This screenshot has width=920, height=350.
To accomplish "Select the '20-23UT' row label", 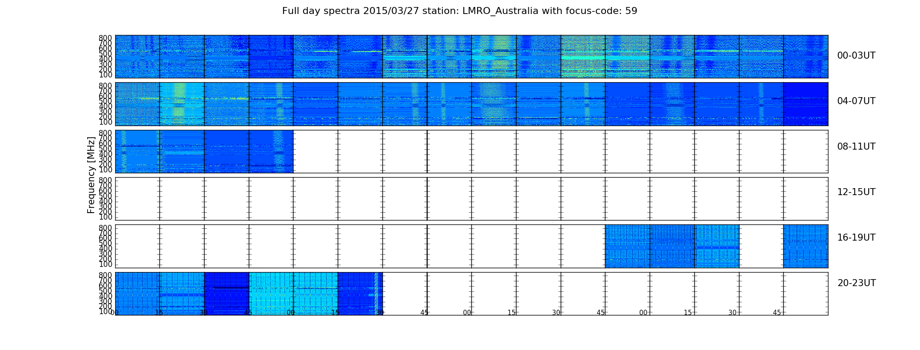I will tap(856, 283).
